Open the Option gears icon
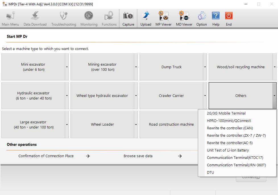This screenshot has height=195, width=278. 202,16
